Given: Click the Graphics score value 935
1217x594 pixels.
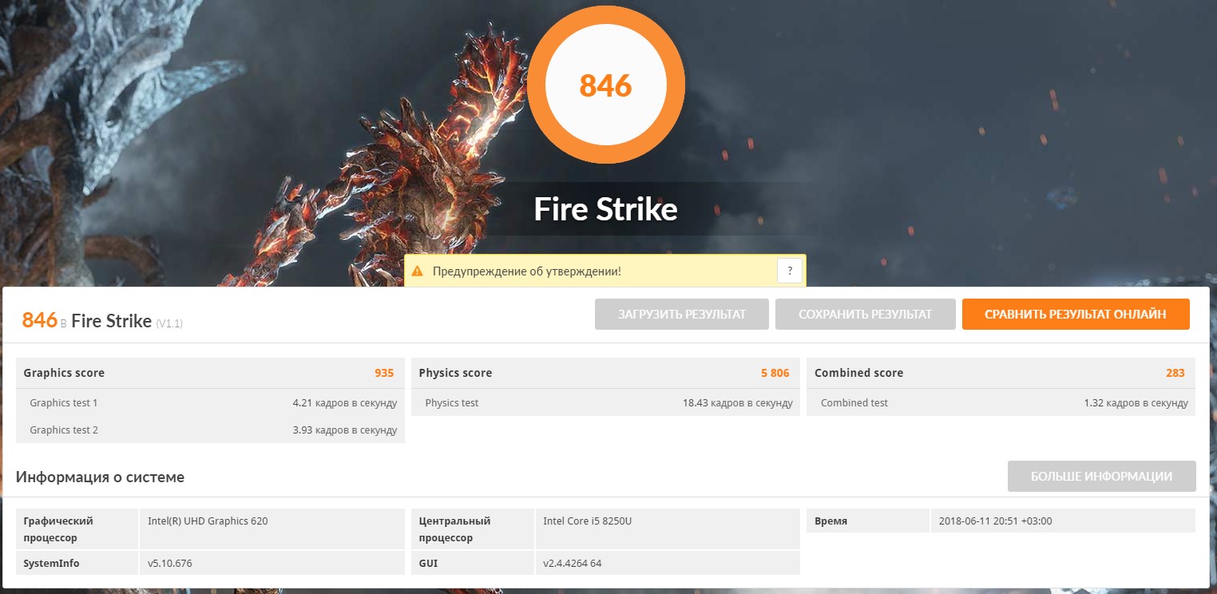Looking at the screenshot, I should coord(384,373).
